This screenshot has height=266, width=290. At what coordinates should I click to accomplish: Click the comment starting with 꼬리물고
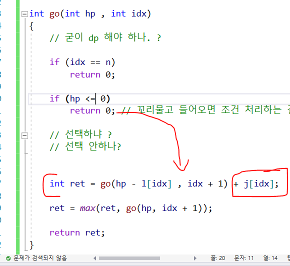point(205,110)
